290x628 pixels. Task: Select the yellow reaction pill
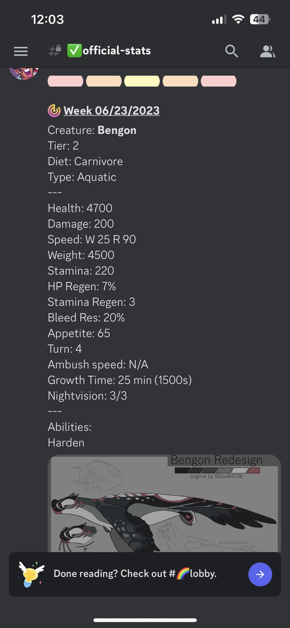[x=142, y=81]
